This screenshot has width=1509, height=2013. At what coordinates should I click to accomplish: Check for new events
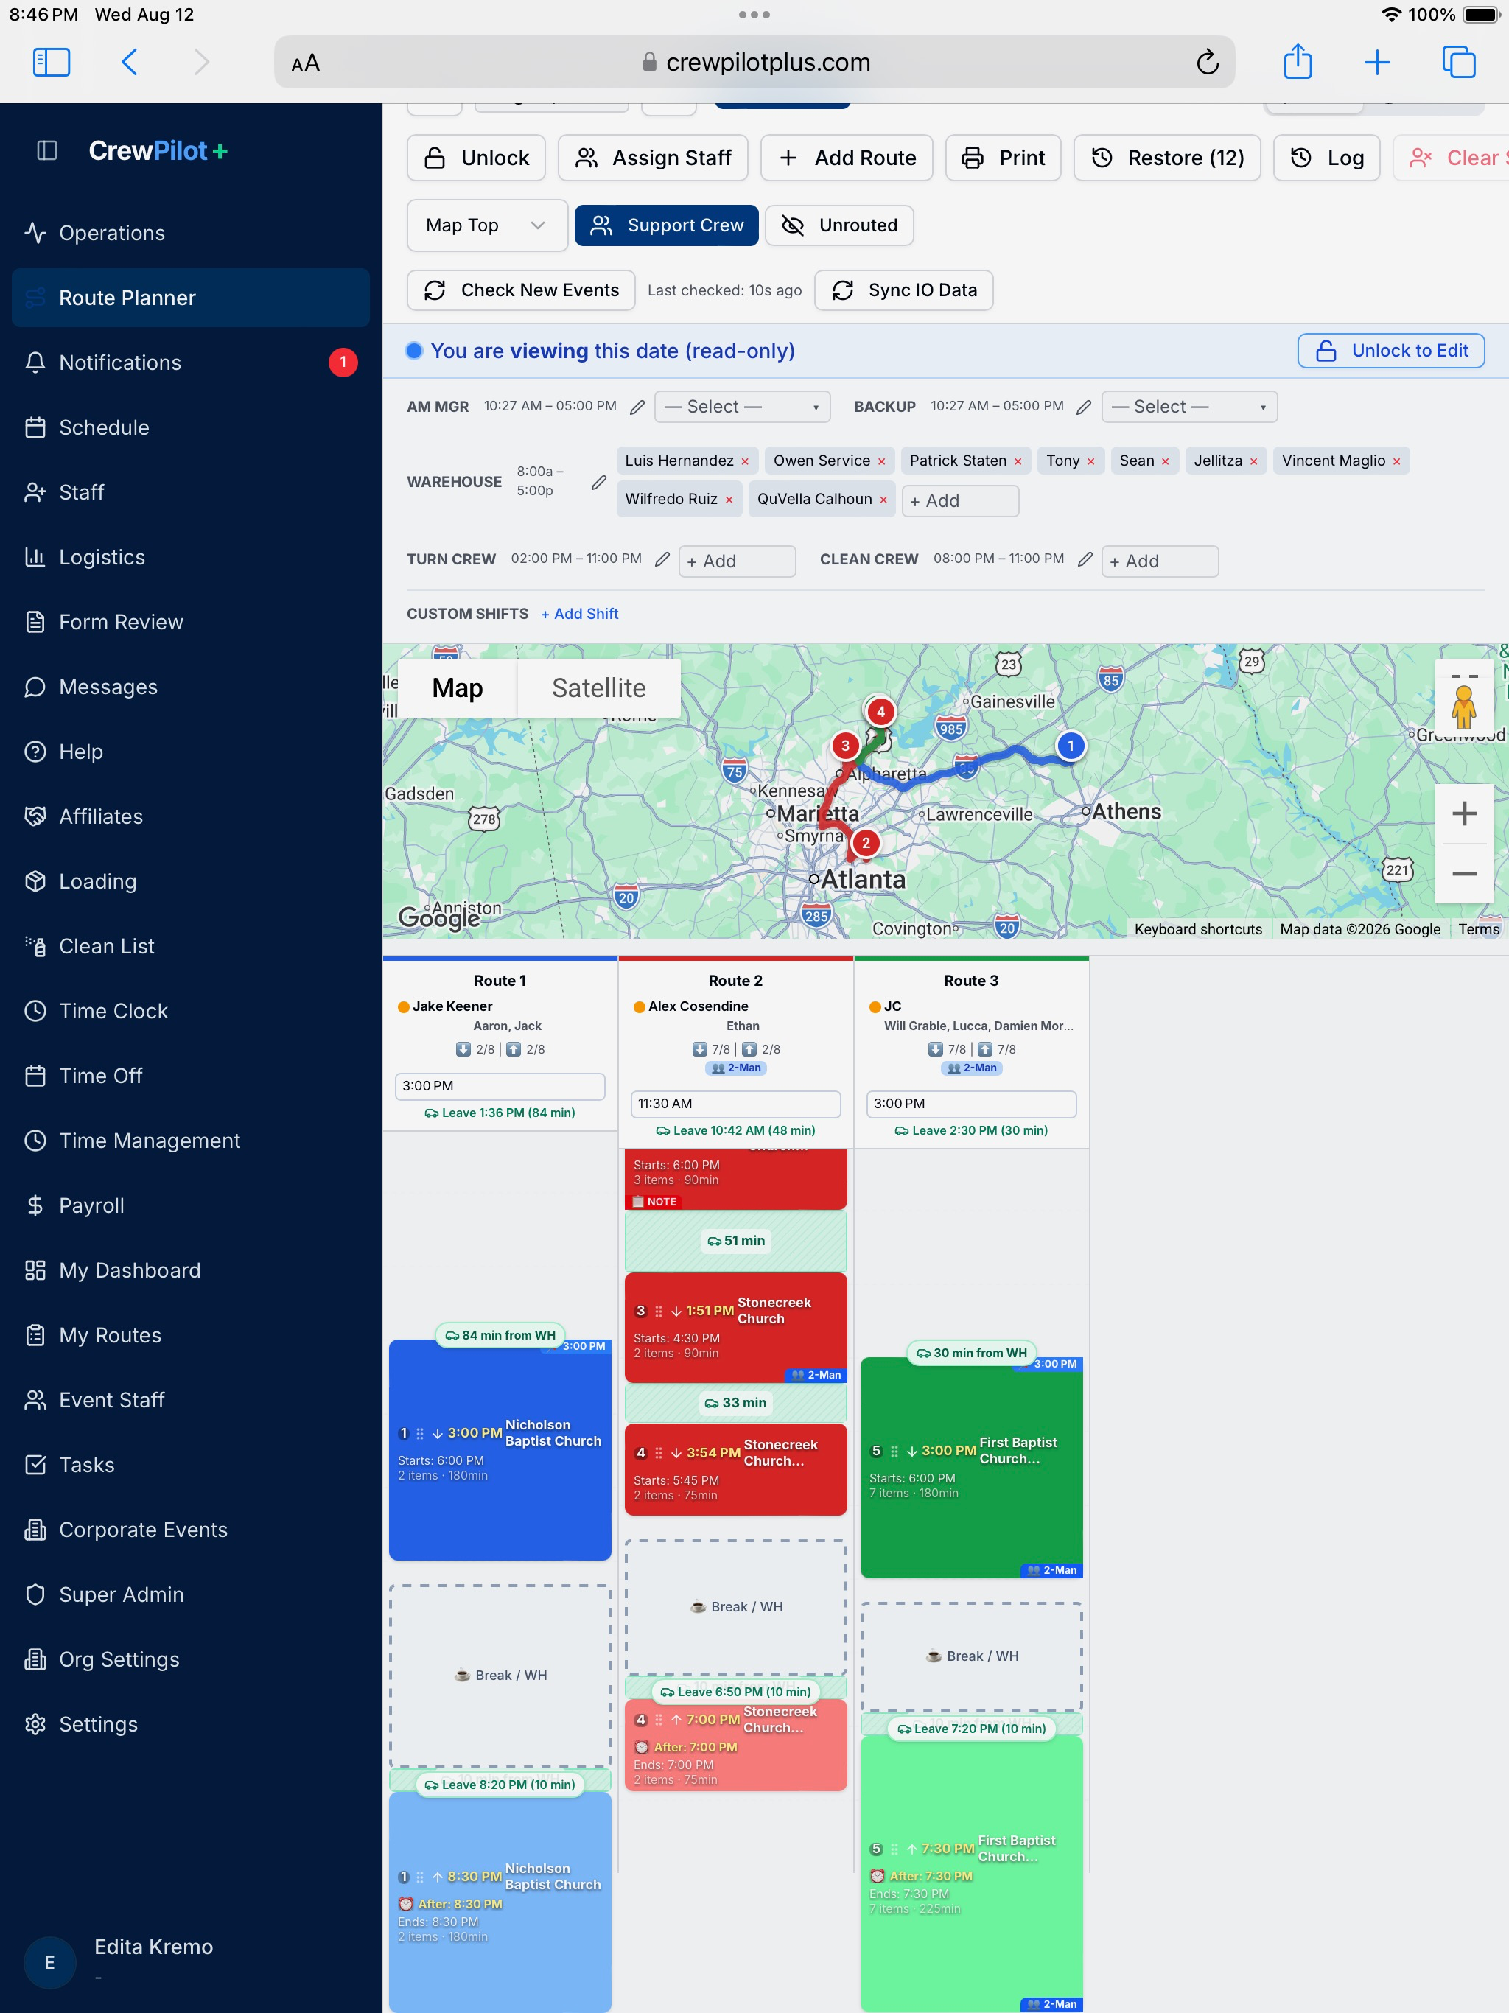(x=521, y=290)
